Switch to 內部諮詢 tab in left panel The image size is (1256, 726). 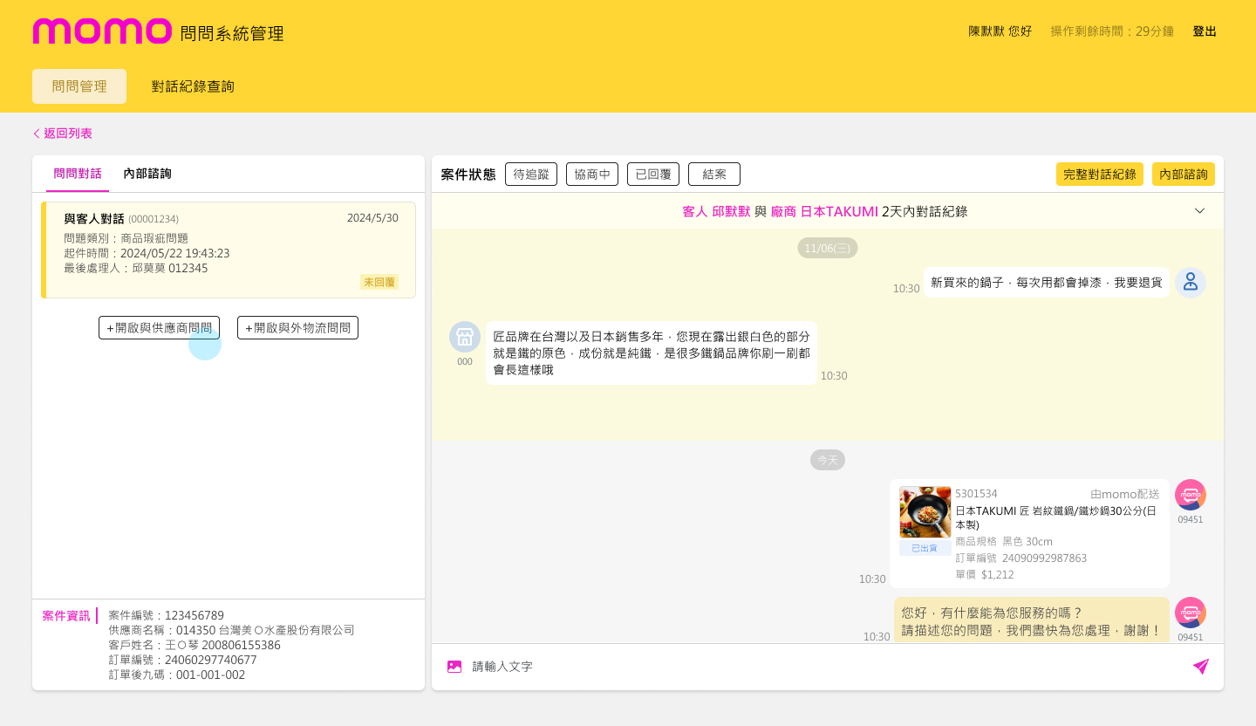tap(147, 174)
